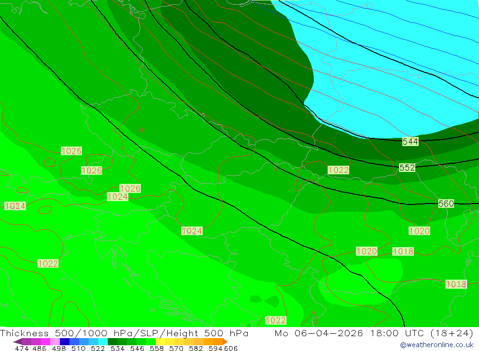The width and height of the screenshot is (479, 351).
Task: Click the 606 legend value
Action: (231, 349)
